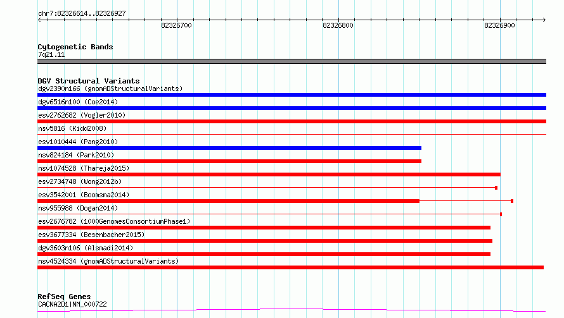
Task: Click the red bar of esv2762682
Action: [x=292, y=121]
